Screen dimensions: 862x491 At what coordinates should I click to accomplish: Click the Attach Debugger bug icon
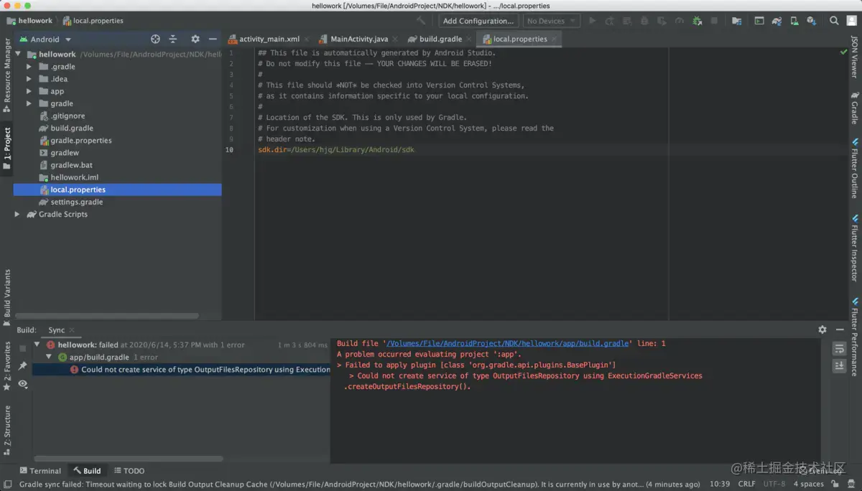pos(697,21)
